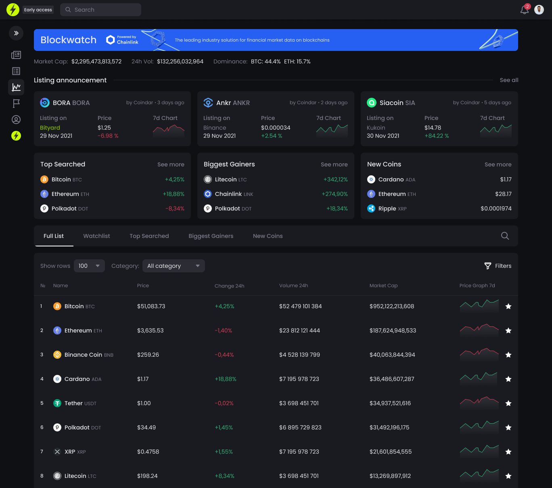Image resolution: width=552 pixels, height=488 pixels.
Task: Click the green lightning sidebar icon
Action: 16,136
